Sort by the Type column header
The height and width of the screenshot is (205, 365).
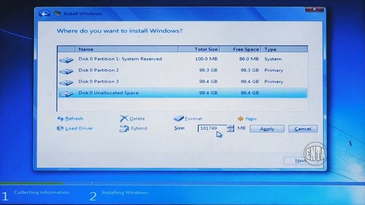(x=285, y=50)
